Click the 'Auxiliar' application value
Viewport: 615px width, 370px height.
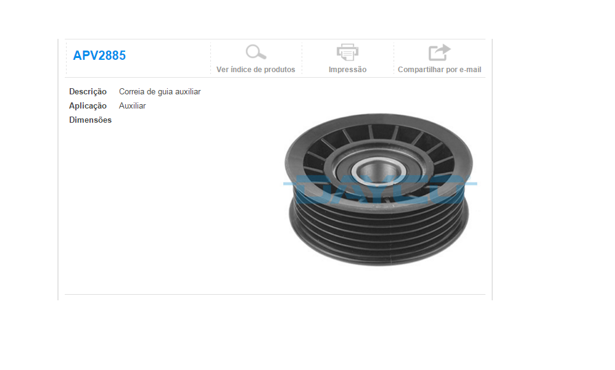point(132,106)
